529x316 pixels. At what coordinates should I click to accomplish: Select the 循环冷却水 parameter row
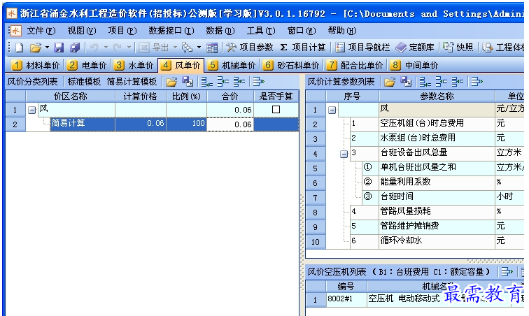[415, 241]
